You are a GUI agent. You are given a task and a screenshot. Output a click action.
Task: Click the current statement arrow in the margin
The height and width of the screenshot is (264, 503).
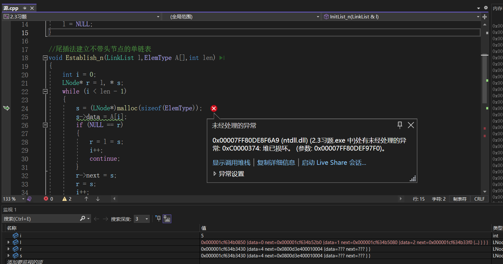coord(6,108)
